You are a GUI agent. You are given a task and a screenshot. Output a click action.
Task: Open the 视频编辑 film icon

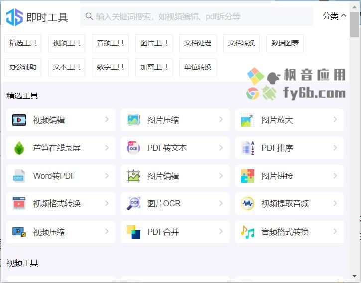point(19,120)
